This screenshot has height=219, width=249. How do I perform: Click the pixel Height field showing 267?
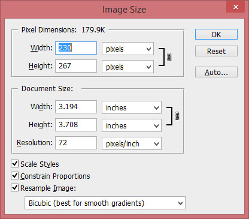[x=76, y=66]
